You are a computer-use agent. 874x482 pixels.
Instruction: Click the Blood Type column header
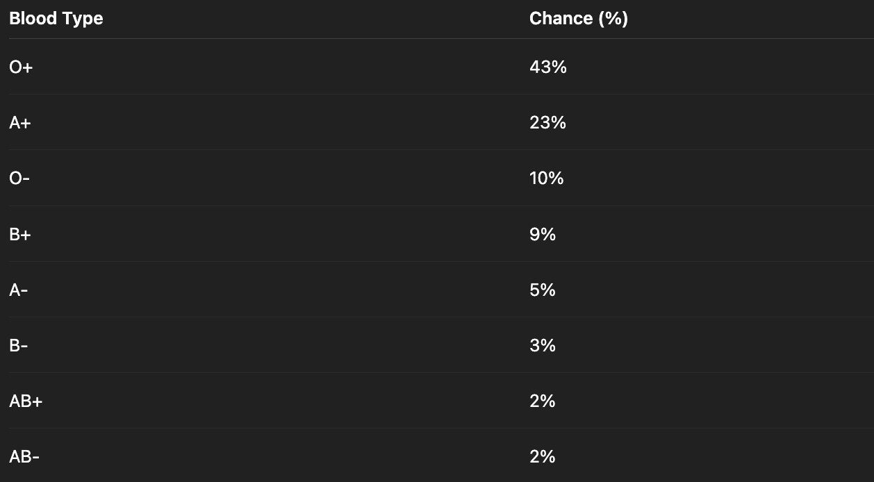(x=56, y=19)
